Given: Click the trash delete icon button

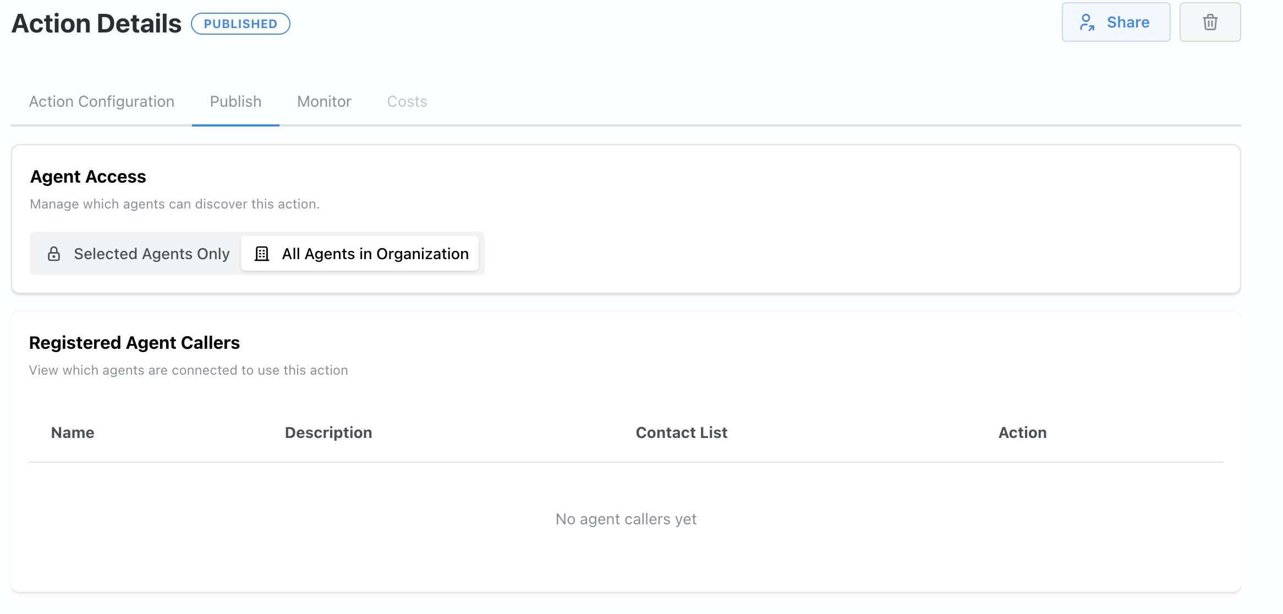Looking at the screenshot, I should point(1210,23).
